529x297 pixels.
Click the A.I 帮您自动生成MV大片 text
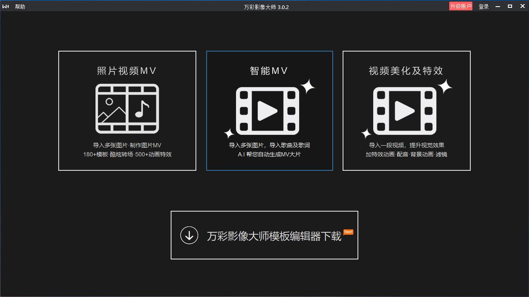click(269, 154)
